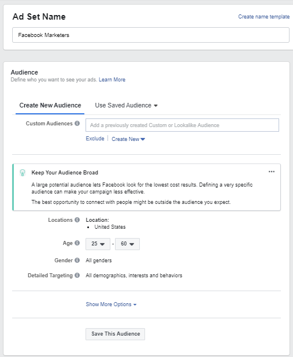
Task: Click the Save This Audience button
Action: [x=115, y=334]
